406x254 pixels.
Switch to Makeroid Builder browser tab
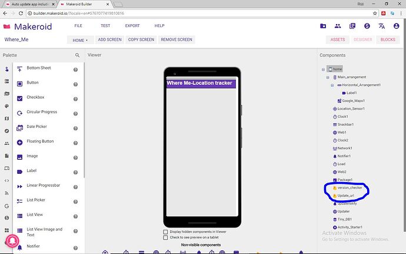coord(84,4)
